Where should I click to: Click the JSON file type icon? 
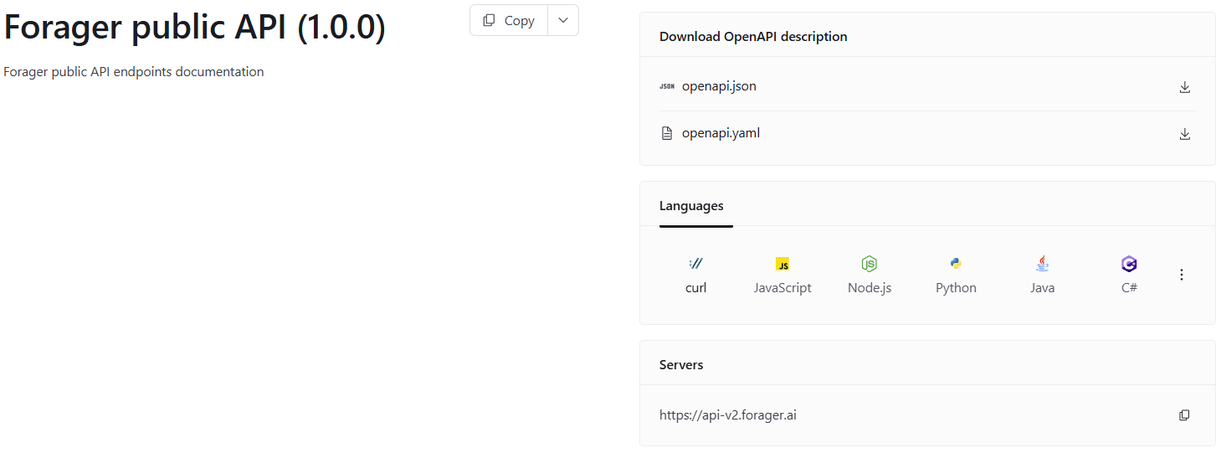[x=667, y=86]
